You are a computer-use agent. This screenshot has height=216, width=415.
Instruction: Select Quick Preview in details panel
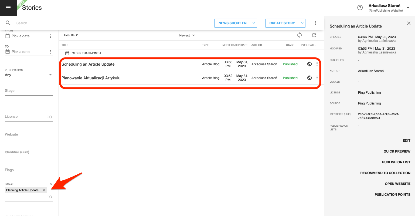point(397,151)
